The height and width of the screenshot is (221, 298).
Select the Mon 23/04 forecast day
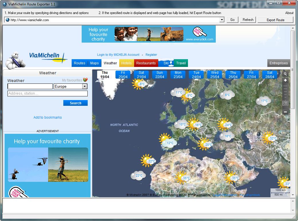[x=178, y=75]
